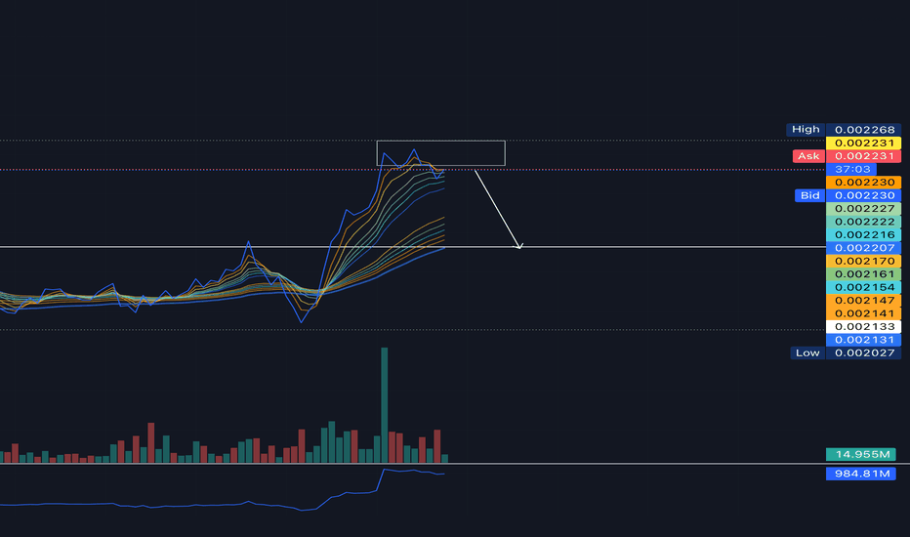Image resolution: width=910 pixels, height=537 pixels.
Task: Click the light green 0.002227 label
Action: tap(863, 208)
